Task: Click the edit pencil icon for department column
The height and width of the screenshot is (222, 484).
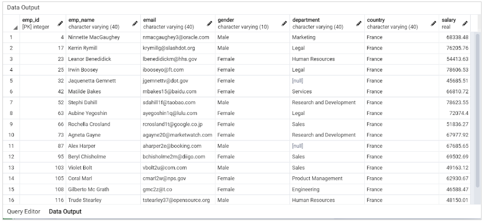Action: tap(359, 24)
